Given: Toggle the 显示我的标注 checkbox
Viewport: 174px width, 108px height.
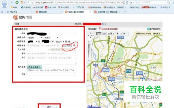Looking at the screenshot, I should [x=148, y=29].
